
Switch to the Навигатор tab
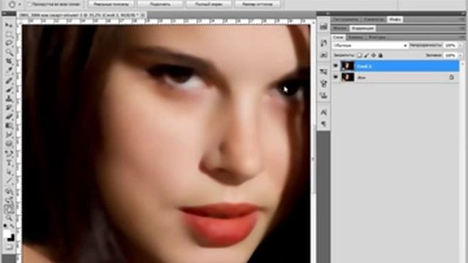(374, 20)
